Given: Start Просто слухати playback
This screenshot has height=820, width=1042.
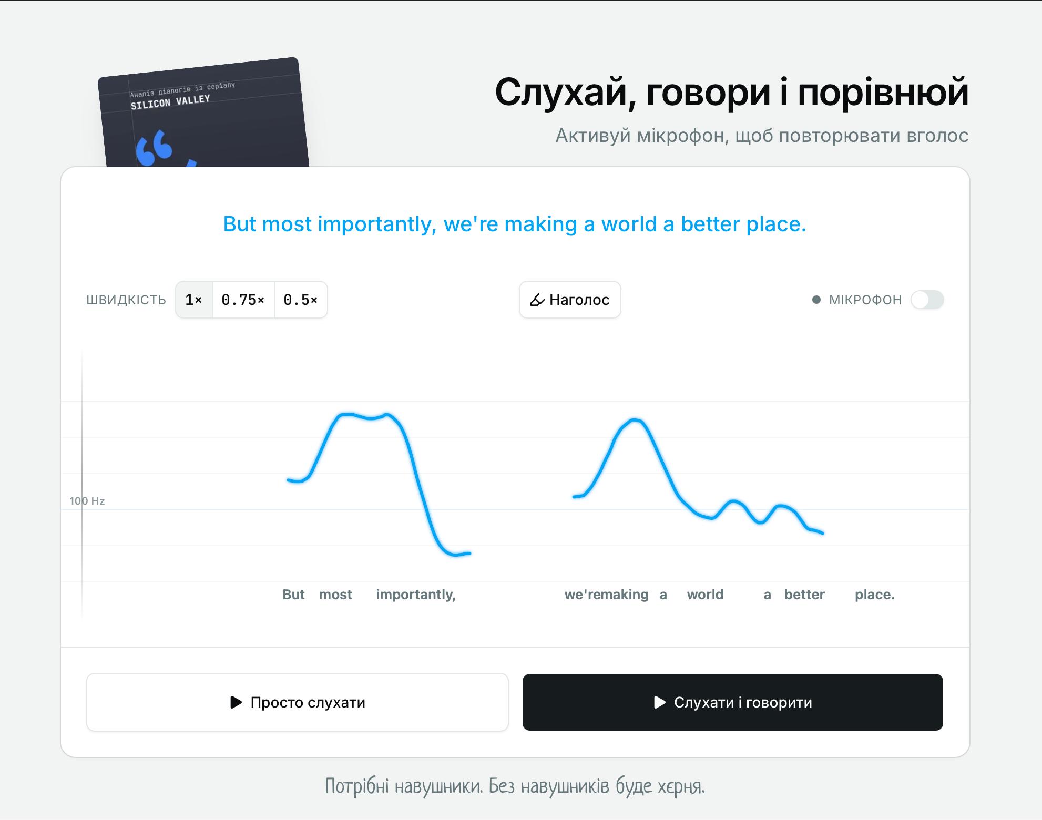Looking at the screenshot, I should tap(298, 702).
